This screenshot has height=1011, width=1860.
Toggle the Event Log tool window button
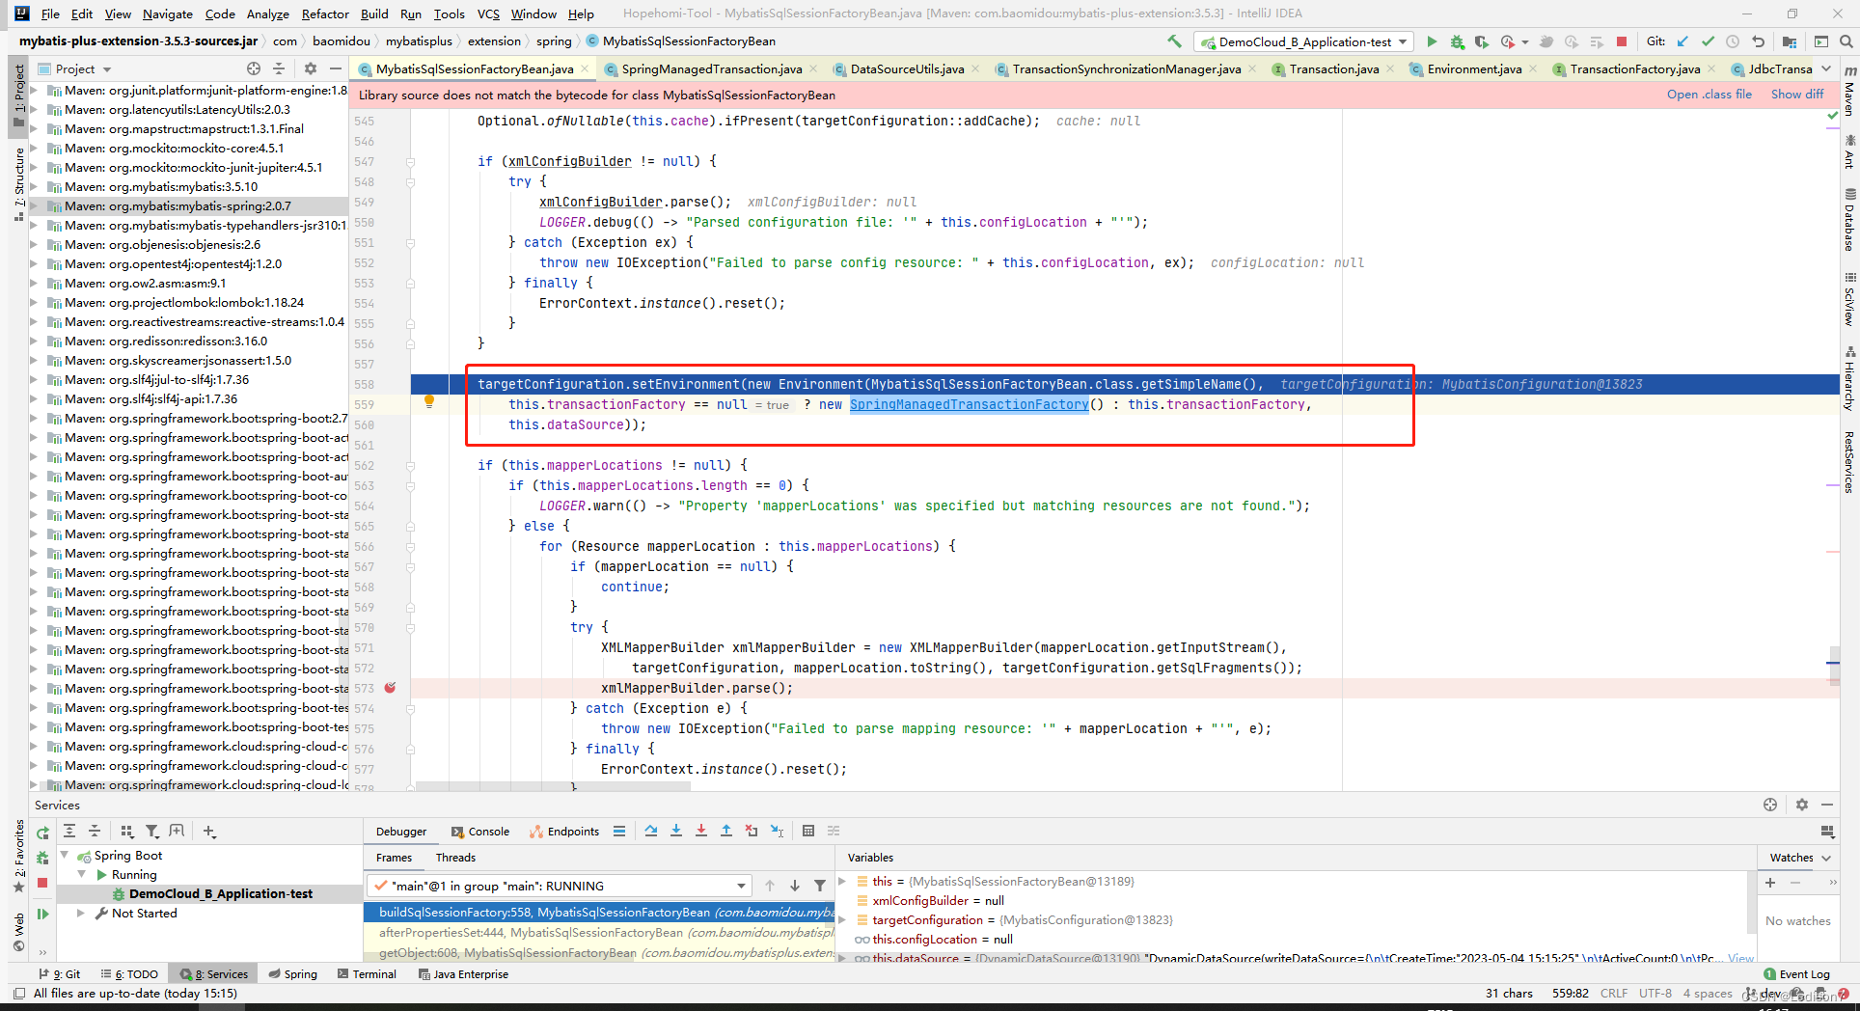1796,974
